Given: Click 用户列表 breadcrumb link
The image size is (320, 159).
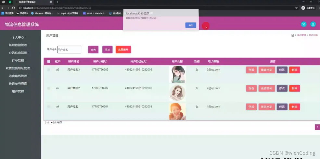Looking at the screenshot, I should (x=313, y=35).
